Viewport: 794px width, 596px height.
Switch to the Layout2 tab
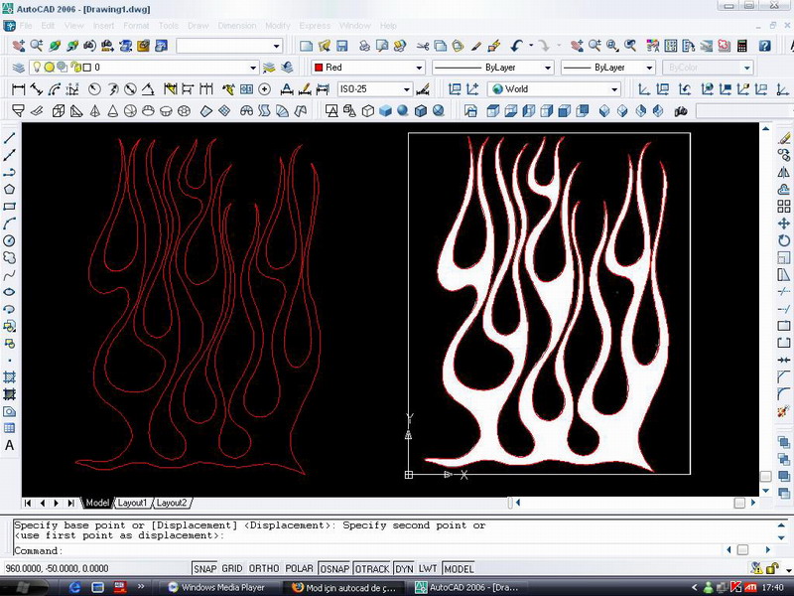(x=171, y=503)
